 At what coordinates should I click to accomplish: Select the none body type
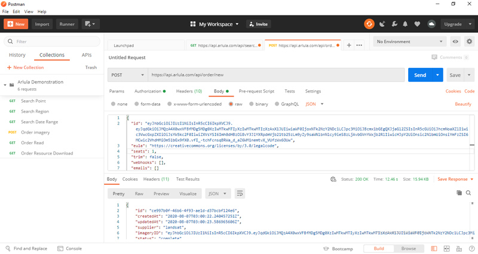tap(113, 104)
